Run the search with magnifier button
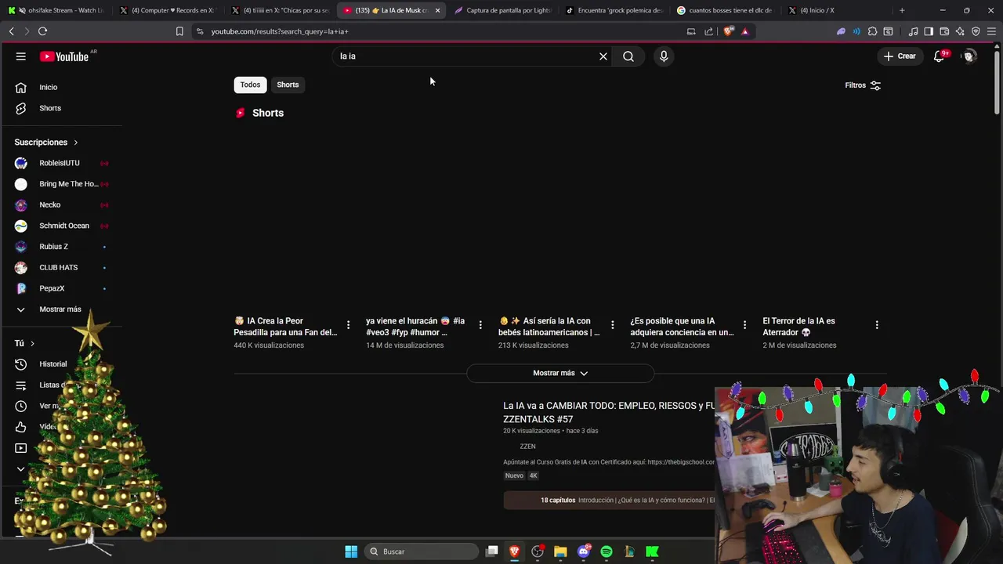Image resolution: width=1003 pixels, height=564 pixels. point(628,56)
